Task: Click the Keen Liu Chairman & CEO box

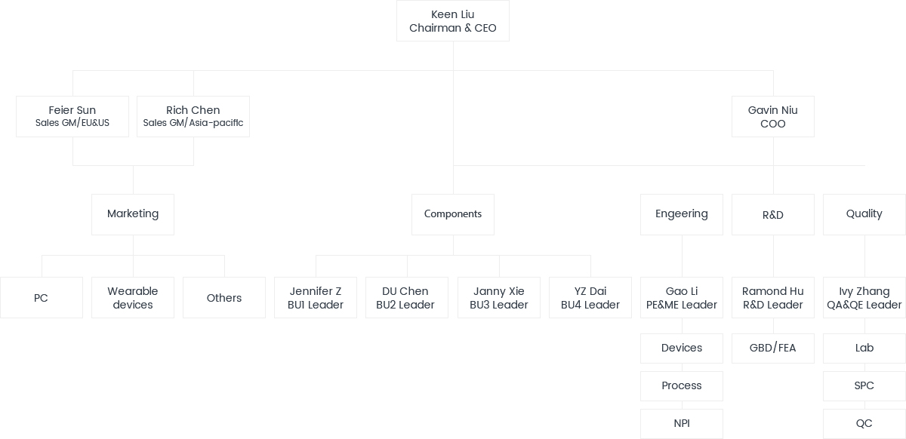Action: pos(453,21)
